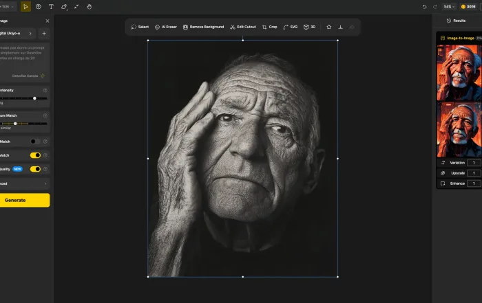The width and height of the screenshot is (482, 303).
Task: Click the download icon in canvas toolbar
Action: coord(341,27)
